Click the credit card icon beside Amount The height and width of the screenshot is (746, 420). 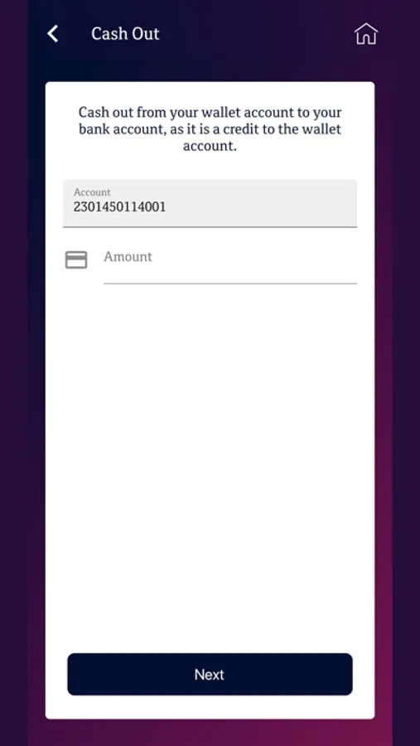pyautogui.click(x=76, y=259)
